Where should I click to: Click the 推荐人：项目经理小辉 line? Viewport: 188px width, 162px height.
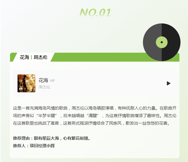tap(34, 146)
